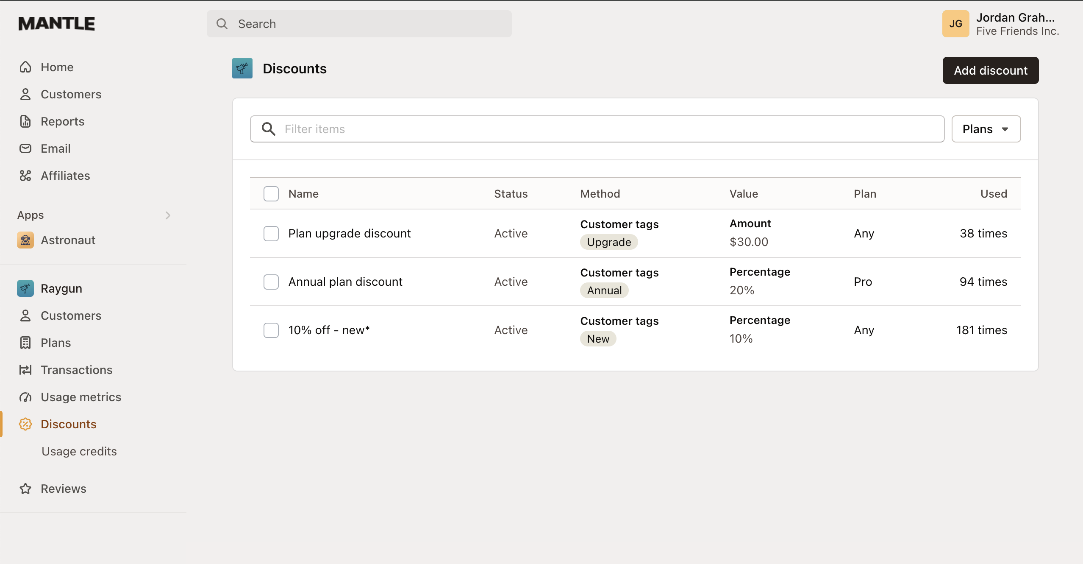Open the Plans filter dropdown
Viewport: 1083px width, 564px height.
986,129
